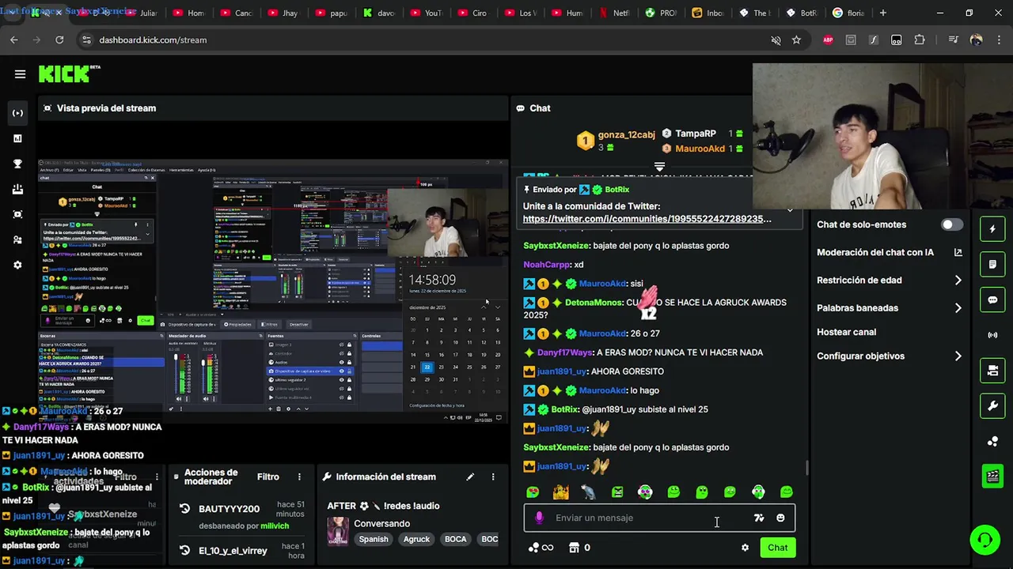Click username Danyf17Ways in chat

(x=564, y=352)
